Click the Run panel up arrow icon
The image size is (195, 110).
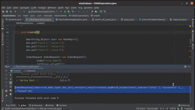[11, 75]
